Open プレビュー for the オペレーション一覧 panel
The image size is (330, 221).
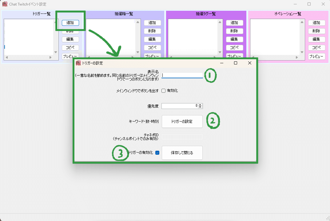(x=316, y=56)
